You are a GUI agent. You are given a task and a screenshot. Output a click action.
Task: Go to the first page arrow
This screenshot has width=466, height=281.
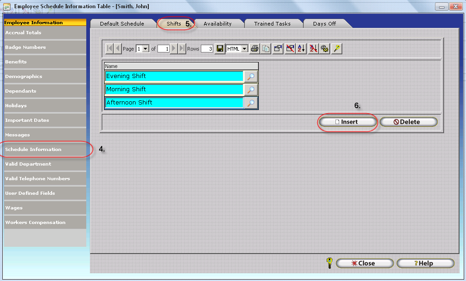click(x=110, y=49)
